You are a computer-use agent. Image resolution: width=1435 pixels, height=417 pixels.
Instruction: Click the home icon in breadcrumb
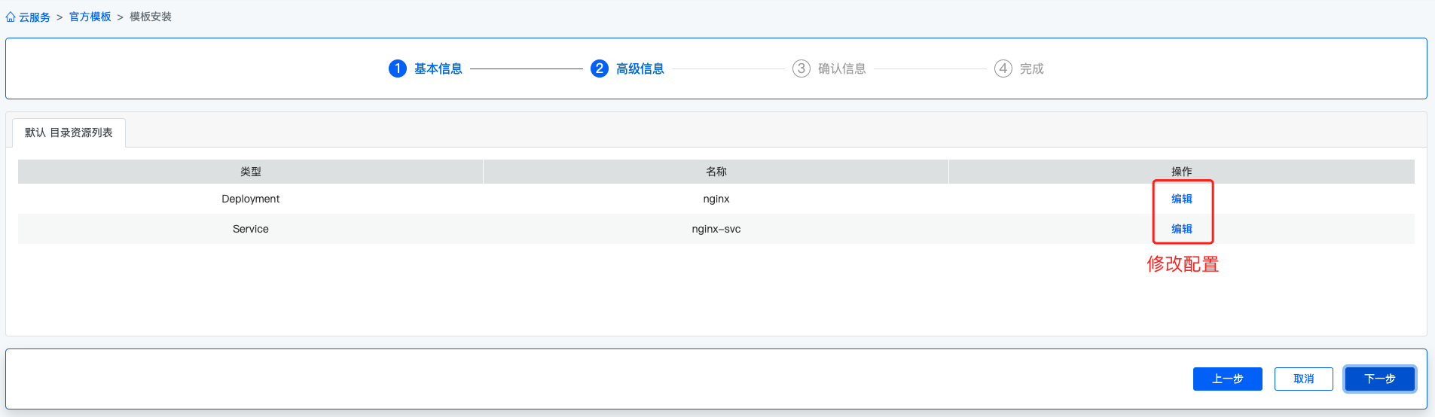click(x=11, y=17)
